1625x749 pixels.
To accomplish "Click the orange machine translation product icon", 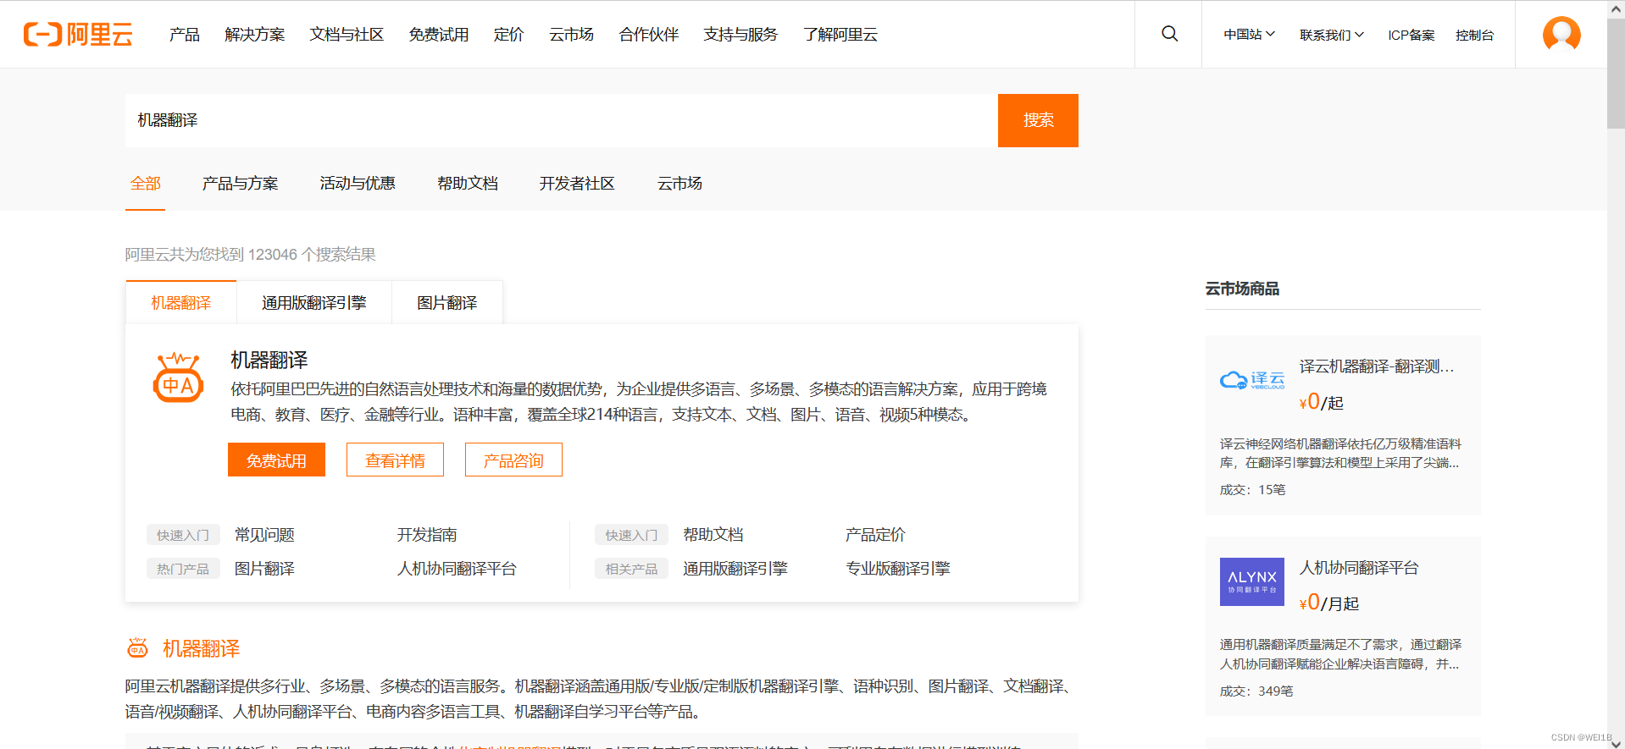I will tap(178, 377).
